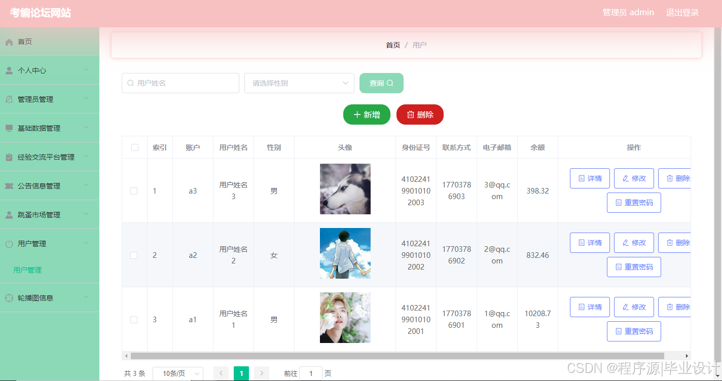
Task: Click the pencil icon on a2 row's 修改 button
Action: tap(626, 243)
